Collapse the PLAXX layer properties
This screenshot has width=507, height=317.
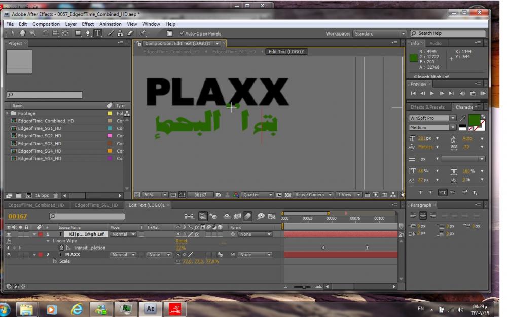pos(34,255)
